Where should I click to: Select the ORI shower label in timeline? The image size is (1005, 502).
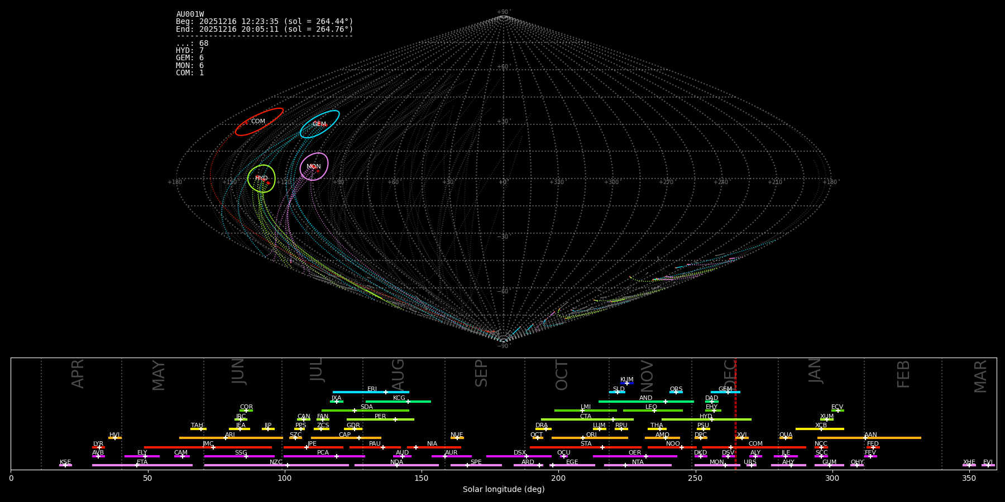pyautogui.click(x=591, y=435)
